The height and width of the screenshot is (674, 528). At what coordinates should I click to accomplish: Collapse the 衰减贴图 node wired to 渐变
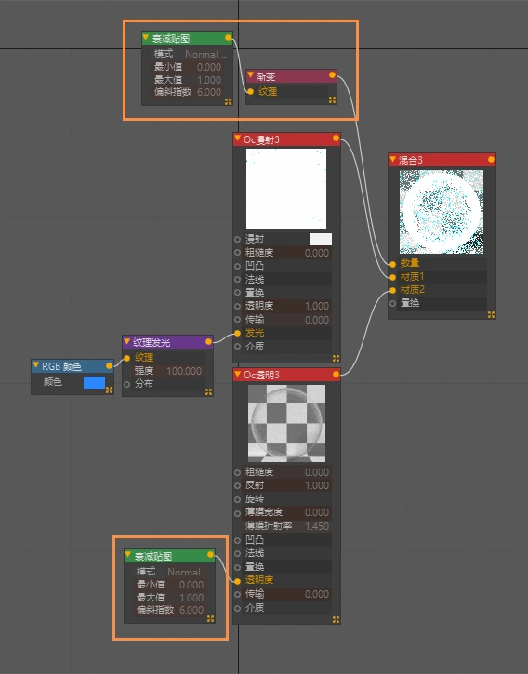[x=146, y=37]
